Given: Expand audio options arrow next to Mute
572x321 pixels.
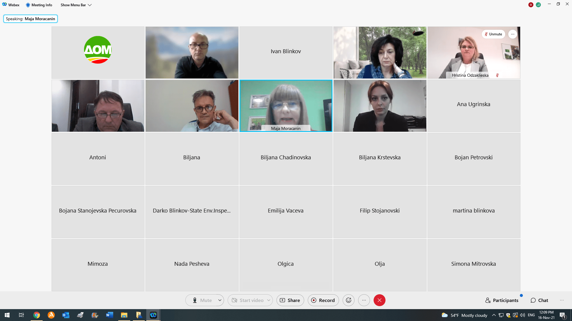Looking at the screenshot, I should pyautogui.click(x=220, y=300).
